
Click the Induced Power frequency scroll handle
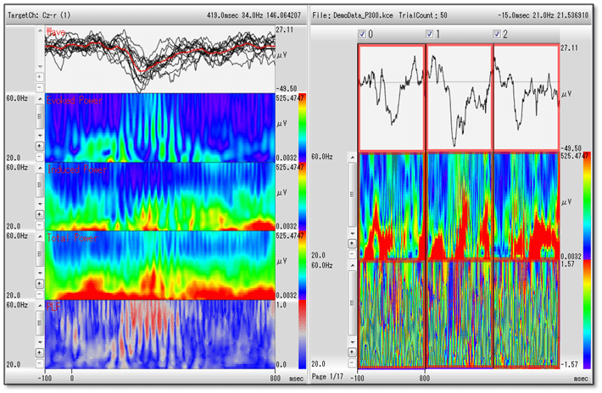coord(40,186)
